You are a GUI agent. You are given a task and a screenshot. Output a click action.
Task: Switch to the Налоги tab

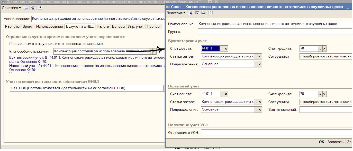[103, 26]
